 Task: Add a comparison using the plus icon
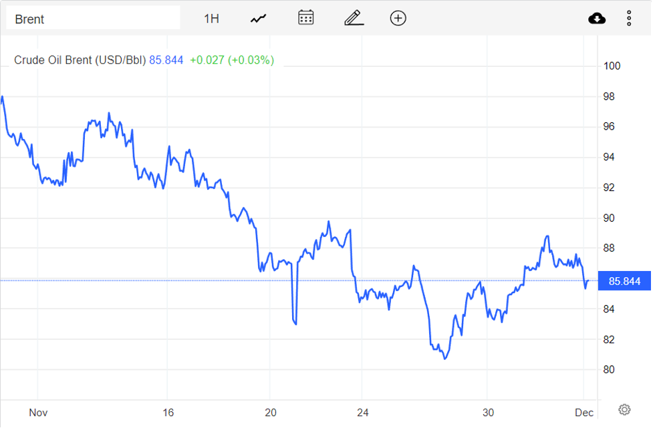(x=398, y=18)
